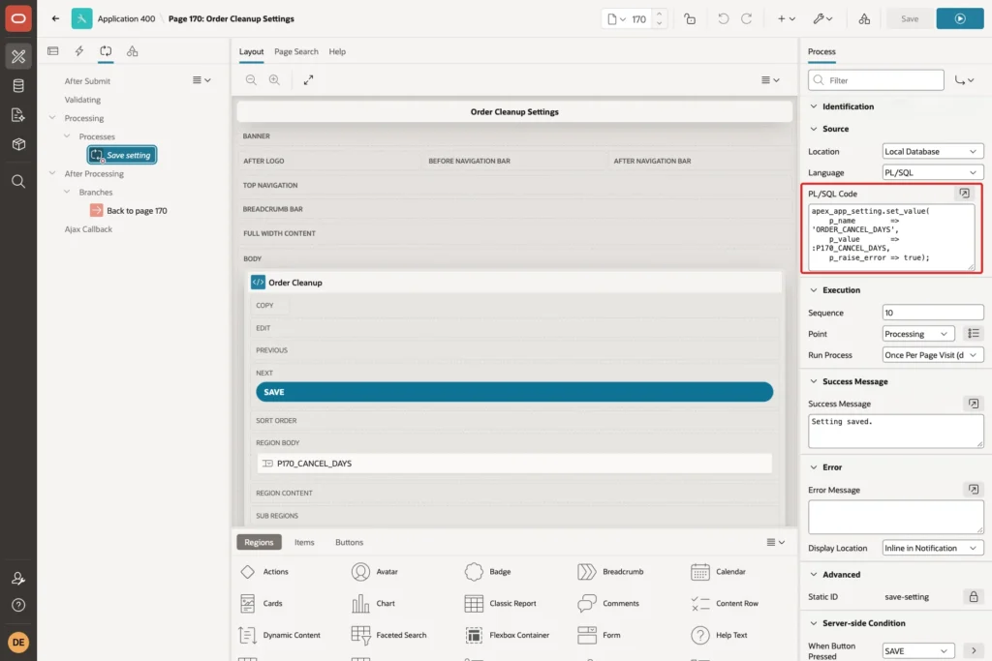Image resolution: width=992 pixels, height=661 pixels.
Task: Open Administration user icon in sidebar
Action: (18, 578)
